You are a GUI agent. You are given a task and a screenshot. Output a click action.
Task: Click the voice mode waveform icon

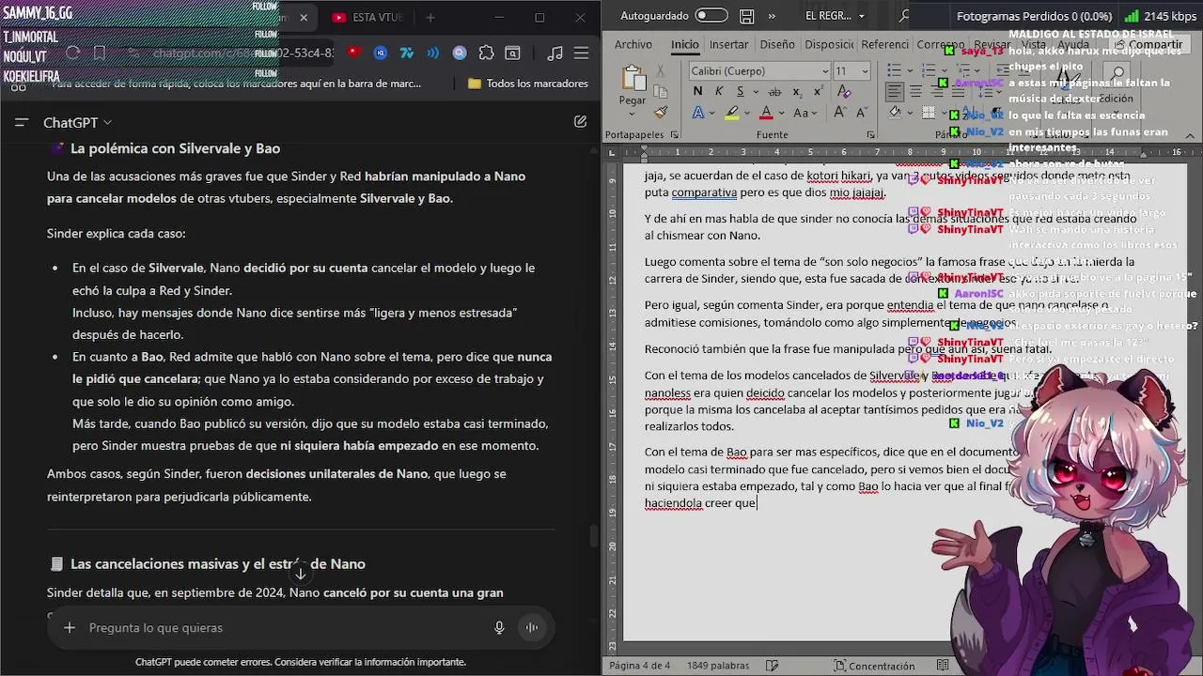[x=532, y=627]
